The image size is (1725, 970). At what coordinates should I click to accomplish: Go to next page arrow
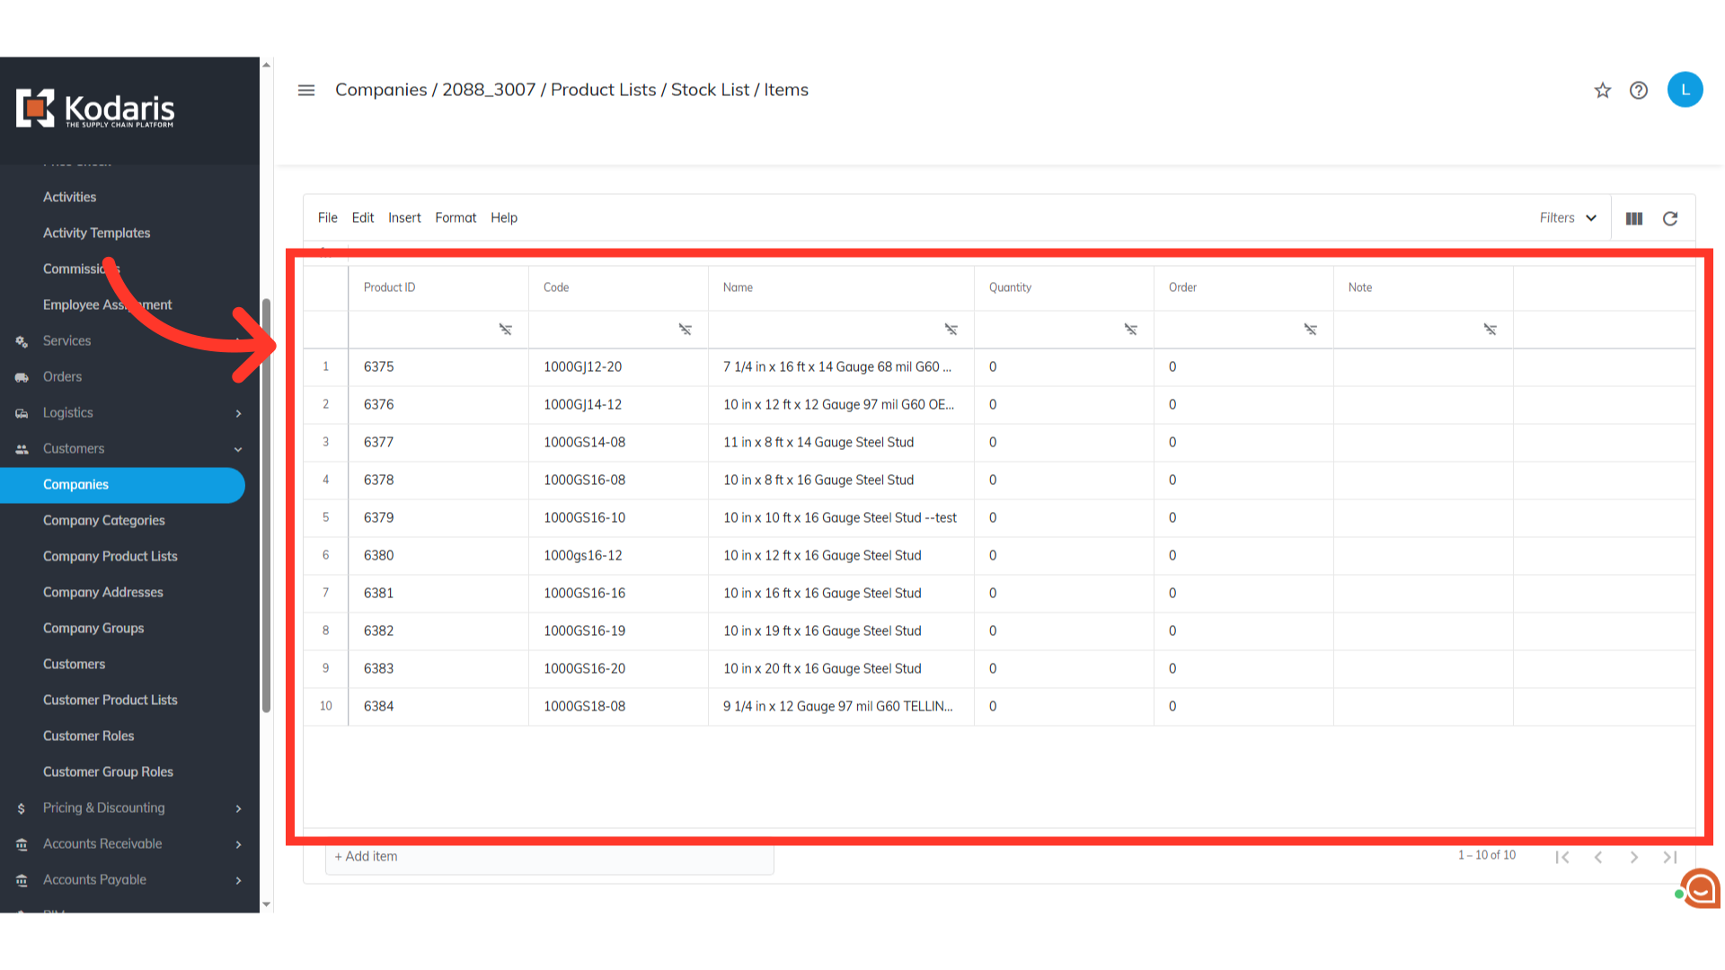[1633, 857]
